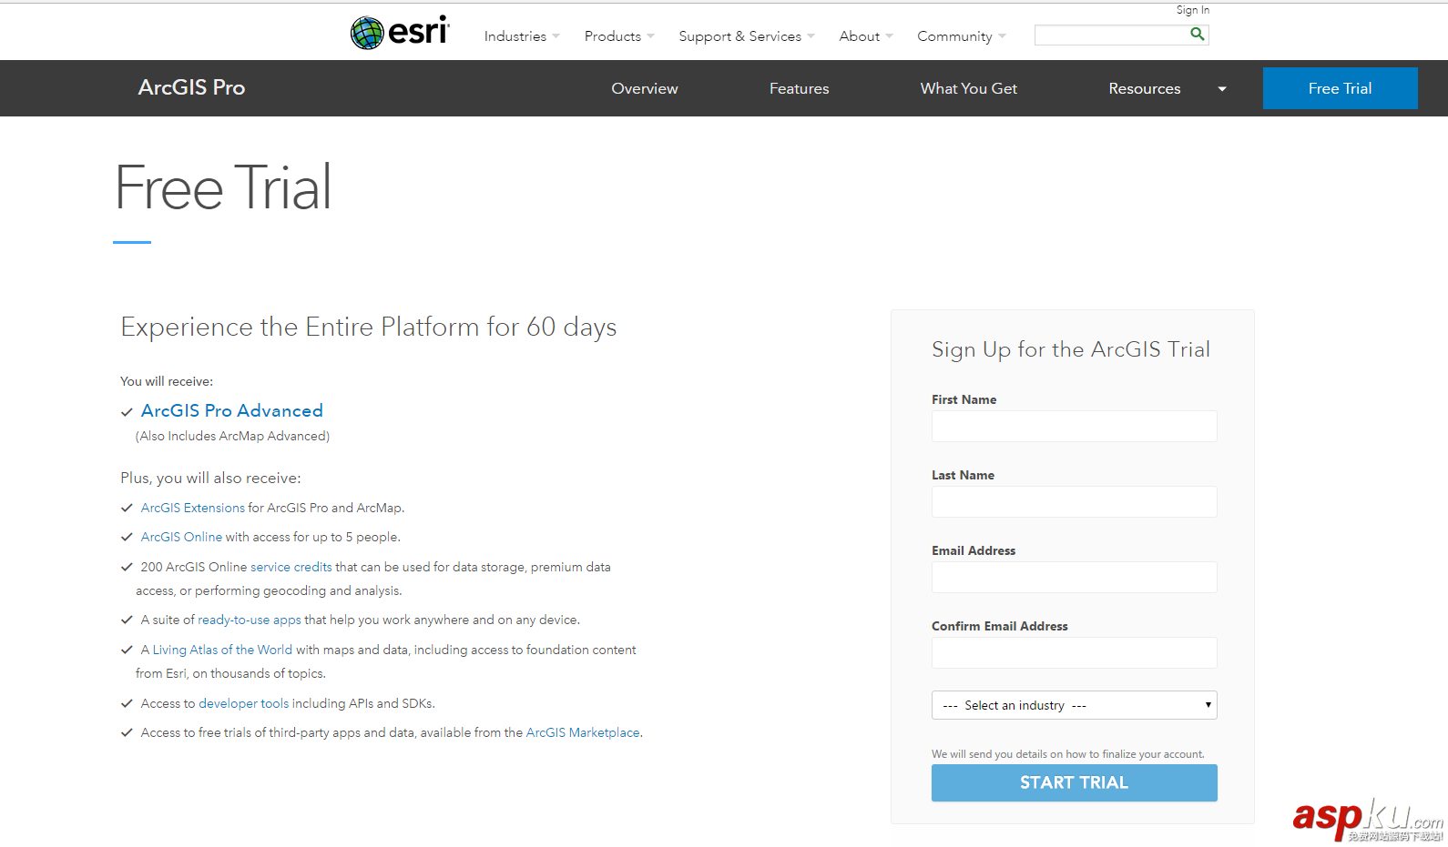This screenshot has height=847, width=1448.
Task: Open the ArcGIS Pro Advanced link
Action: coord(232,410)
